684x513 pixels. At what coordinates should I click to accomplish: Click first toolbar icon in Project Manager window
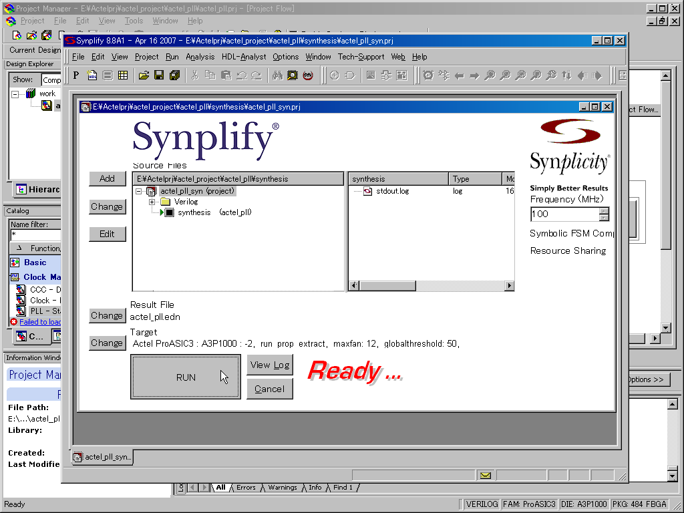(17, 35)
